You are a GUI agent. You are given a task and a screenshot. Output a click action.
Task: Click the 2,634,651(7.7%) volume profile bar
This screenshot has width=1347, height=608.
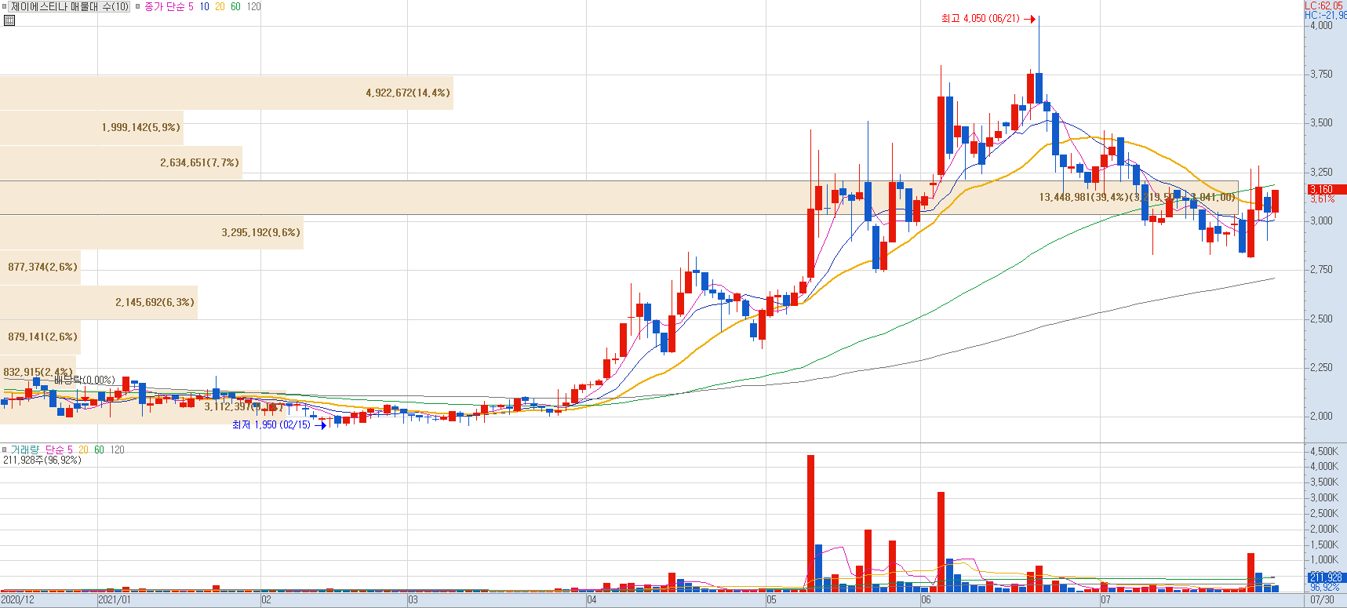[x=121, y=162]
